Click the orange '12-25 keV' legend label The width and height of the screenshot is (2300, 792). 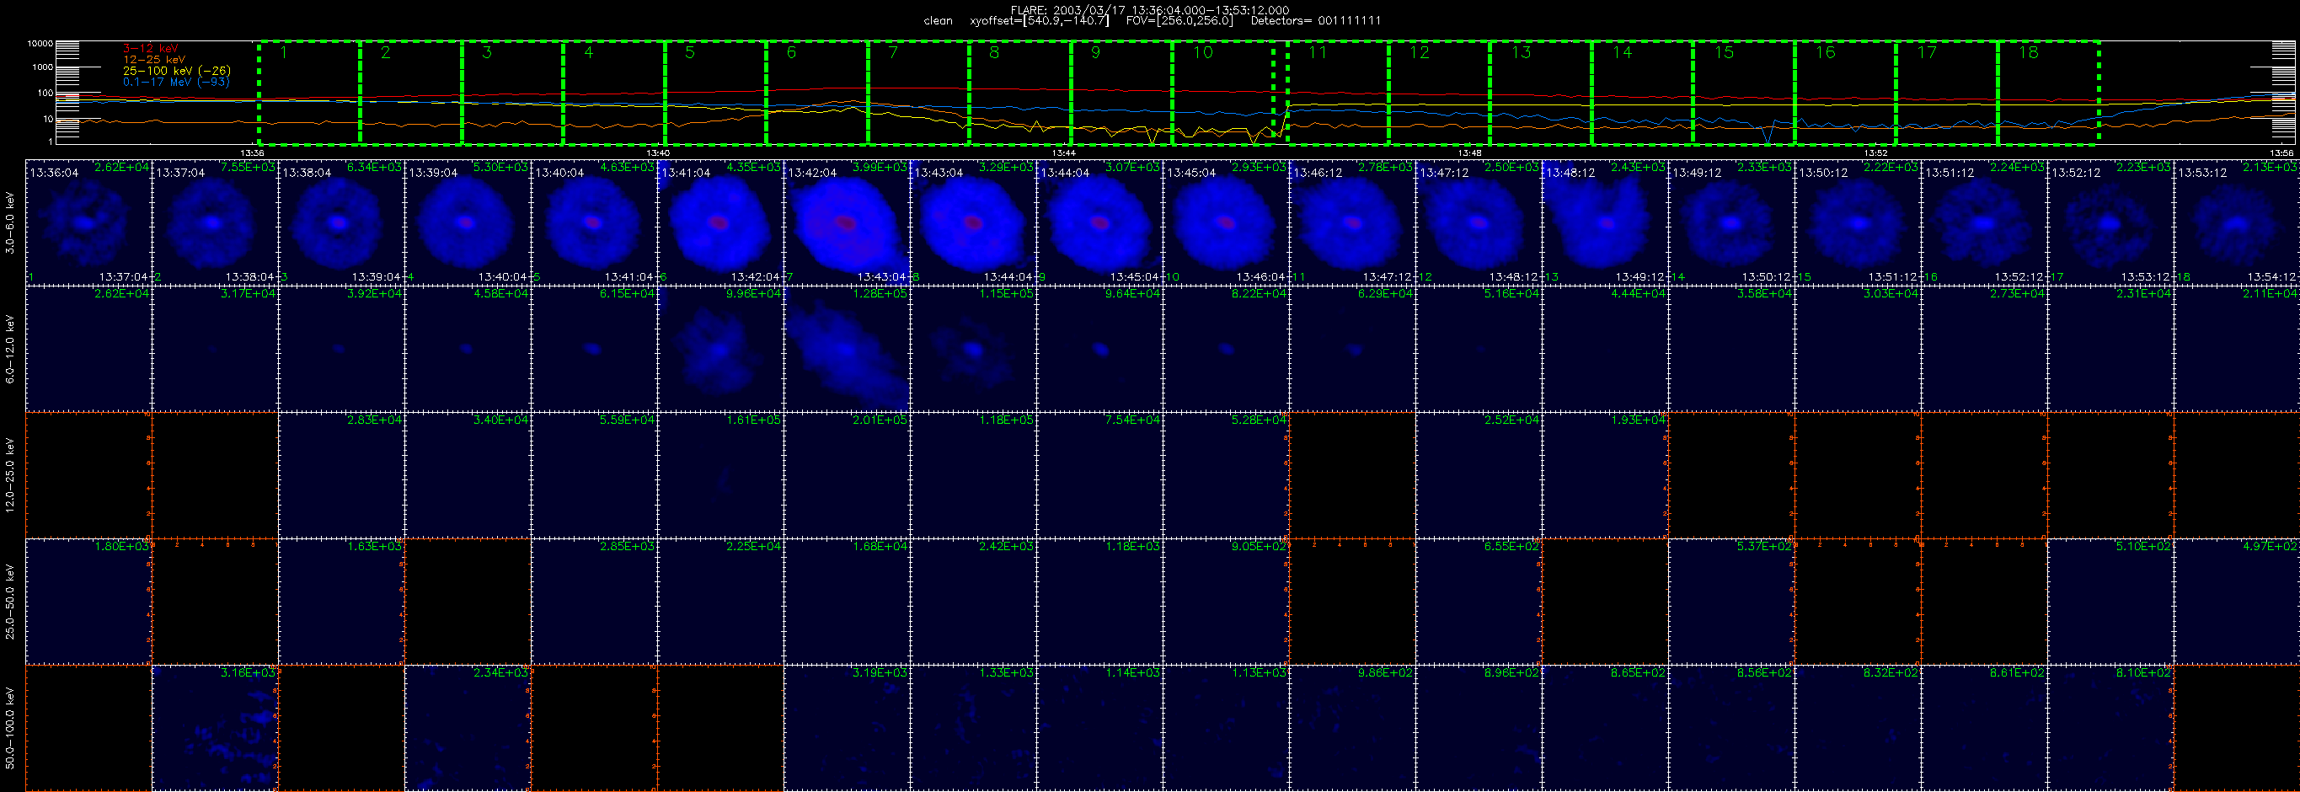[154, 59]
